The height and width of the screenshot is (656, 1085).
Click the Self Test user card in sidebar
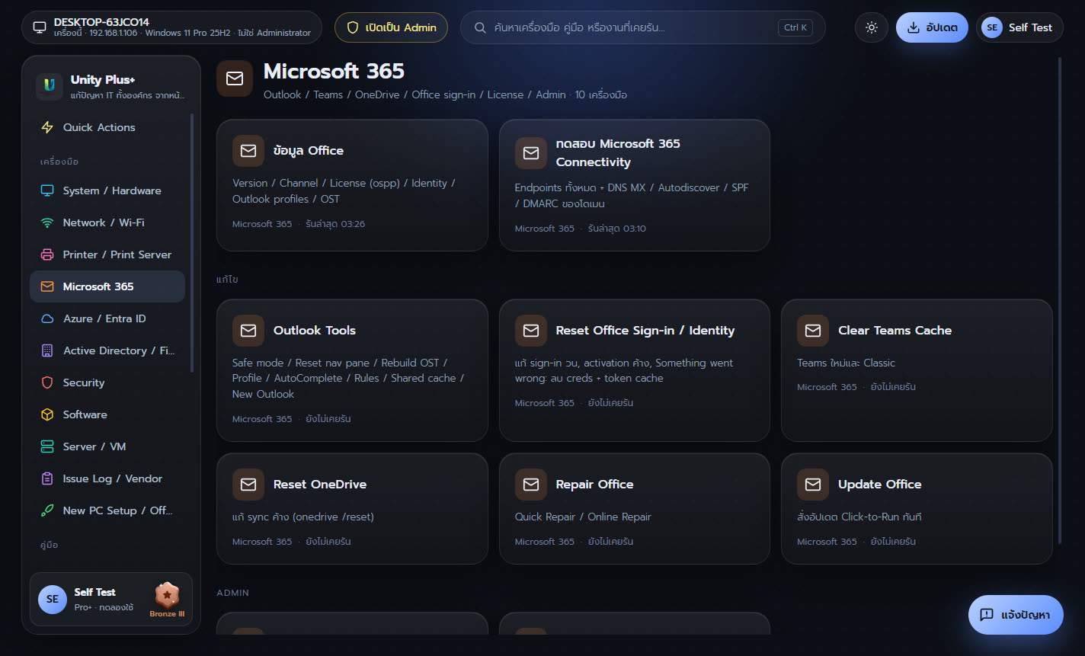pyautogui.click(x=111, y=600)
